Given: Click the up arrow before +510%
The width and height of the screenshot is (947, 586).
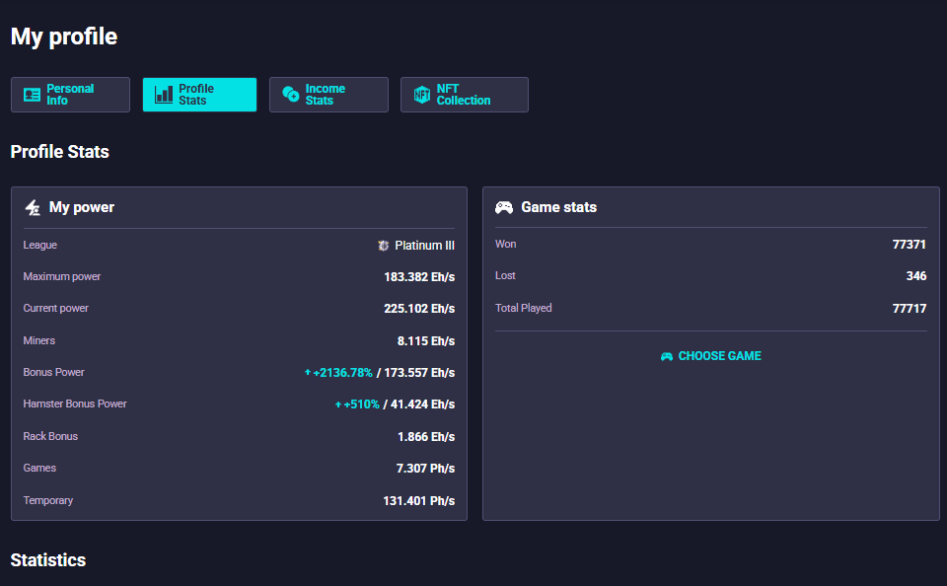Looking at the screenshot, I should pos(338,404).
